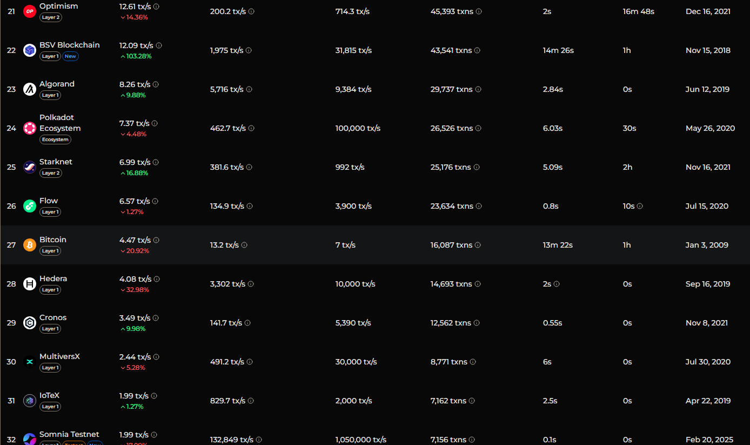Open the Somnia Testnet chain page
Viewport: 750px width, 445px height.
pyautogui.click(x=69, y=434)
